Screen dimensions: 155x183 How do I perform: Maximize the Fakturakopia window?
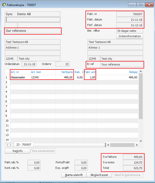tap(140, 5)
